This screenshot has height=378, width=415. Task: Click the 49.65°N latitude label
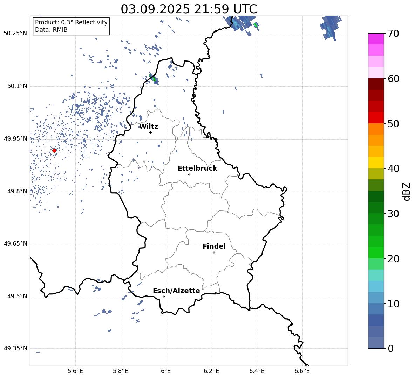pyautogui.click(x=15, y=244)
